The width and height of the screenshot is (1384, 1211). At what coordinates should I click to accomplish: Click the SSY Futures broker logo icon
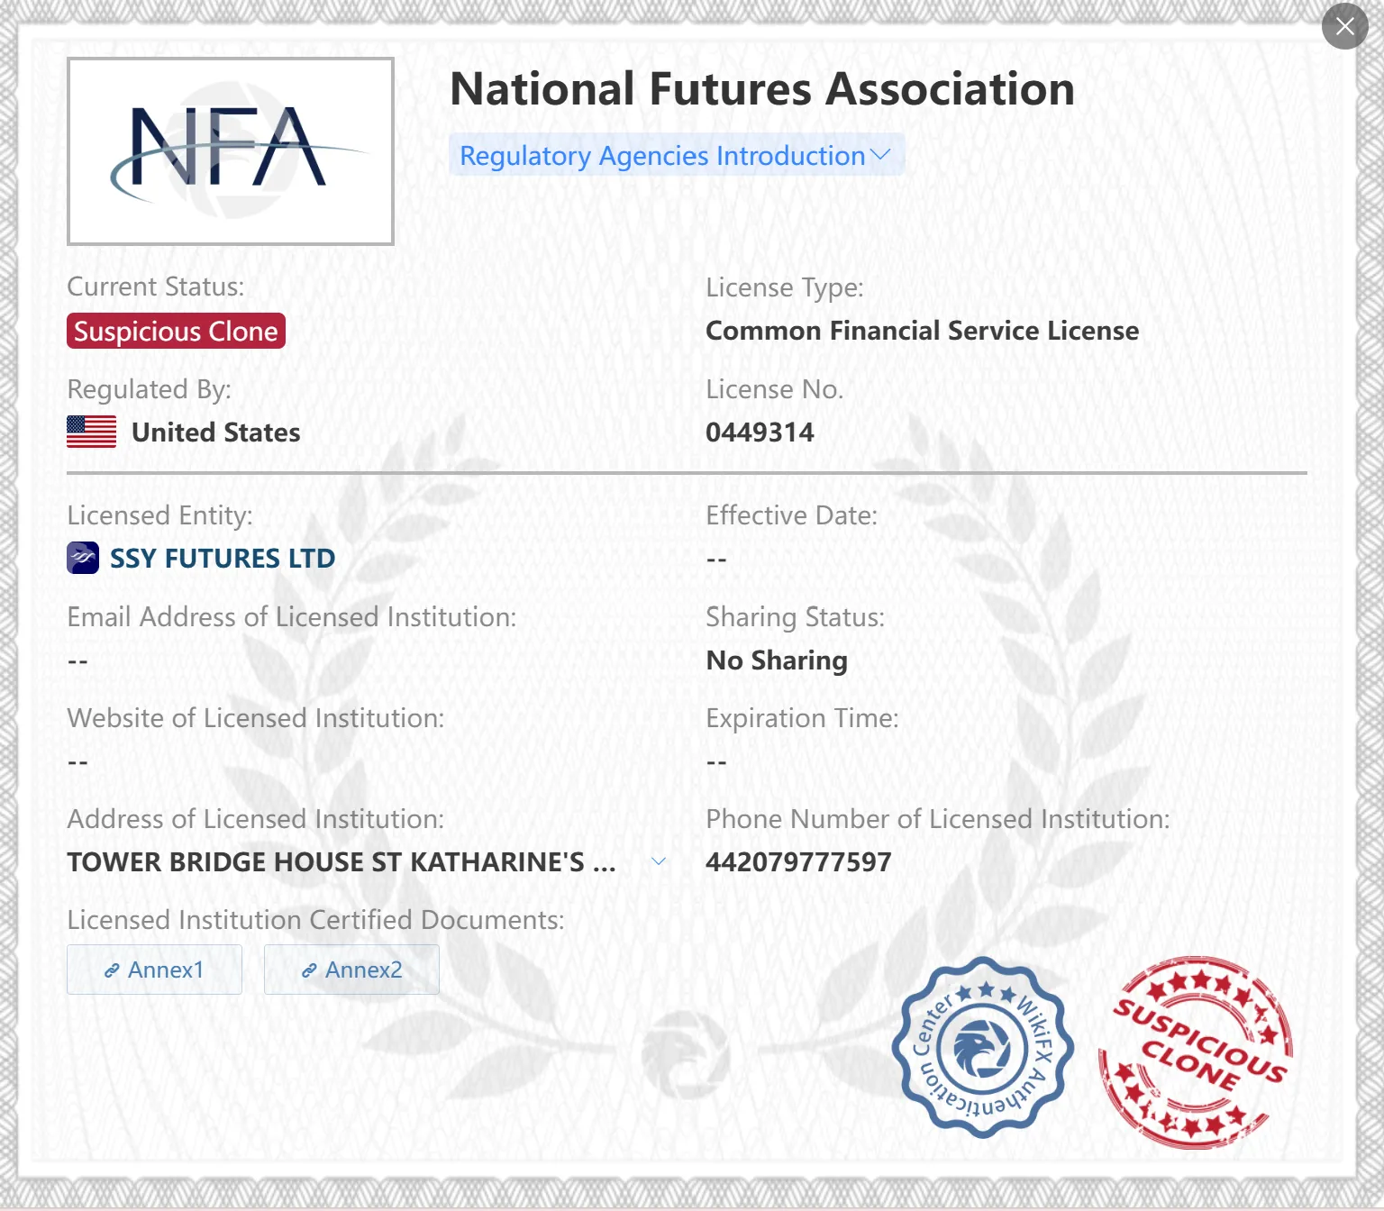point(83,558)
